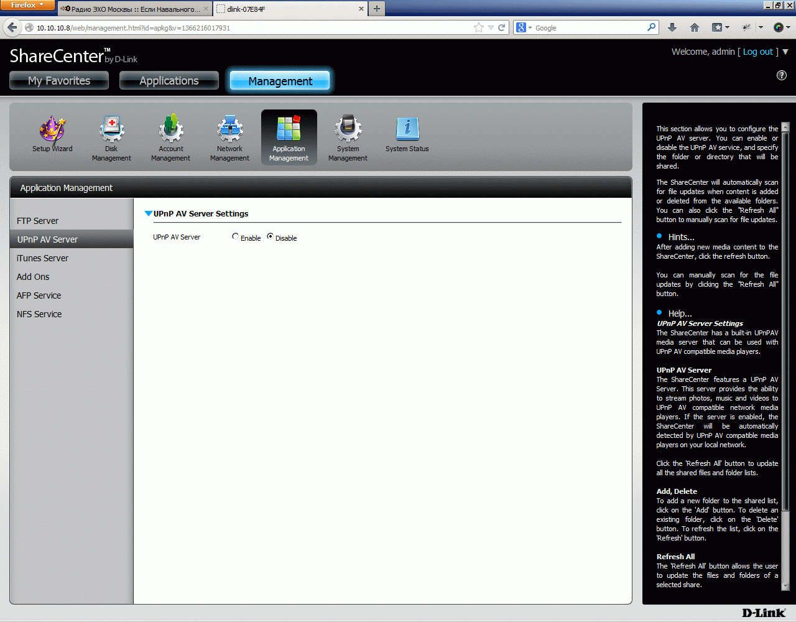
Task: Open a new browser tab
Action: 377,9
